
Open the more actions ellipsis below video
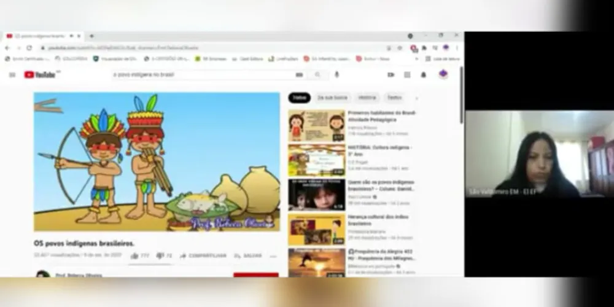(x=273, y=256)
